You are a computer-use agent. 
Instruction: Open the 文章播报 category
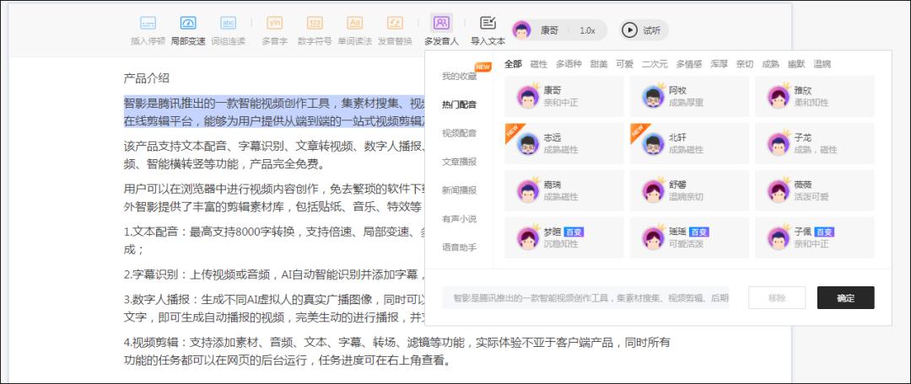[459, 162]
